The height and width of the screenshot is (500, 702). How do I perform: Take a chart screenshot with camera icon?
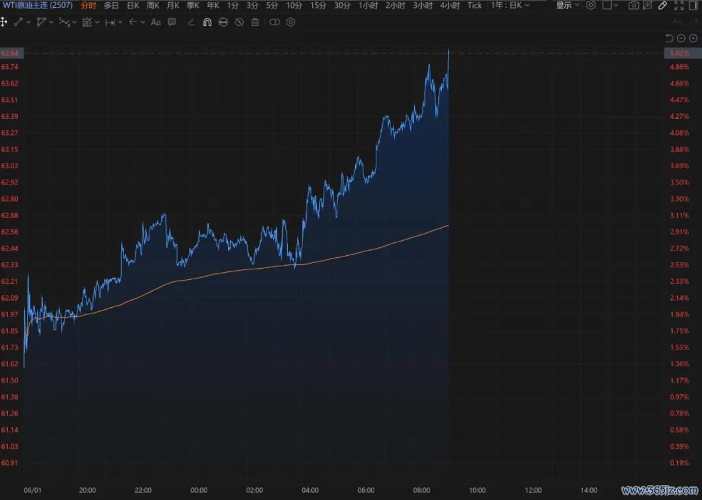click(633, 5)
